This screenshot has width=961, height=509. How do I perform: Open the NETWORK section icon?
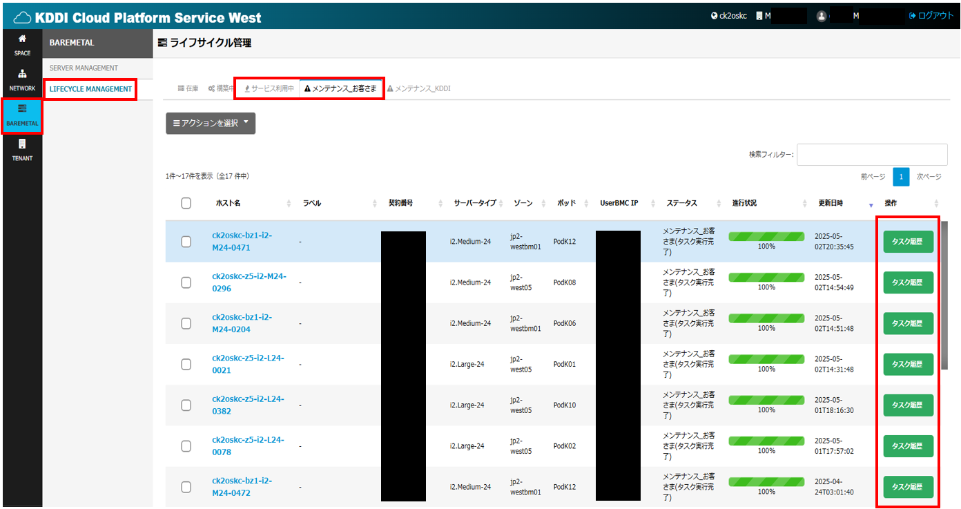pos(22,74)
